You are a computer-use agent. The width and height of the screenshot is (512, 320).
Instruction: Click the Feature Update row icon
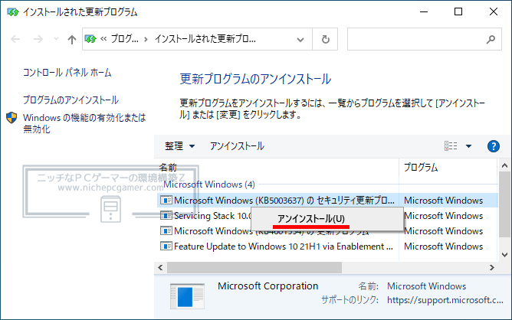pyautogui.click(x=166, y=247)
